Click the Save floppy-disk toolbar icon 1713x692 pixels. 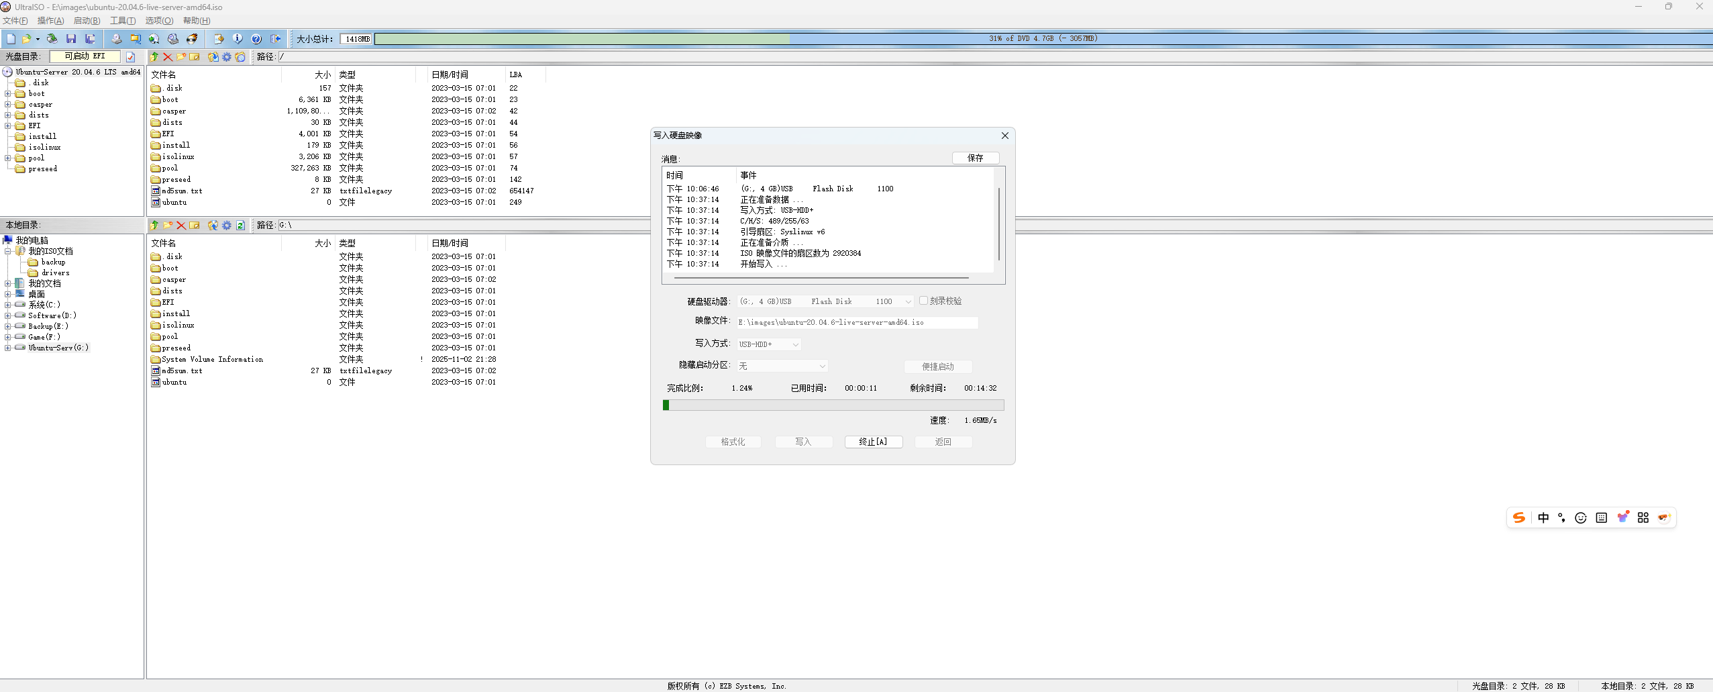point(71,39)
